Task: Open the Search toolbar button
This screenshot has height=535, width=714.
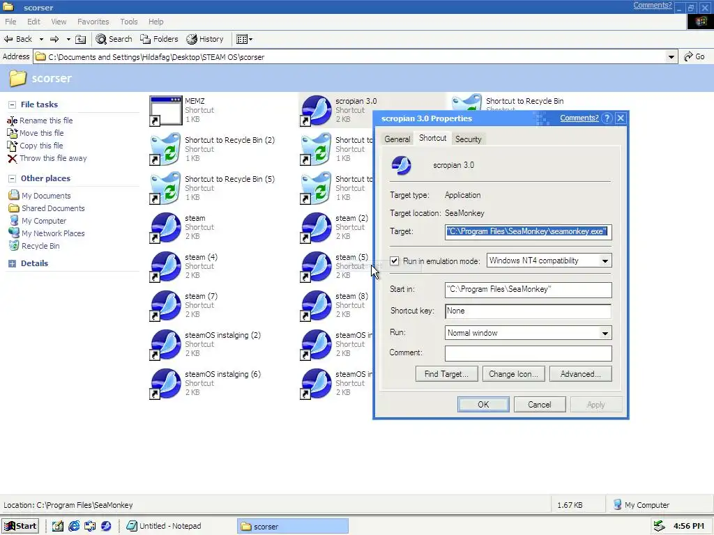Action: pyautogui.click(x=114, y=39)
